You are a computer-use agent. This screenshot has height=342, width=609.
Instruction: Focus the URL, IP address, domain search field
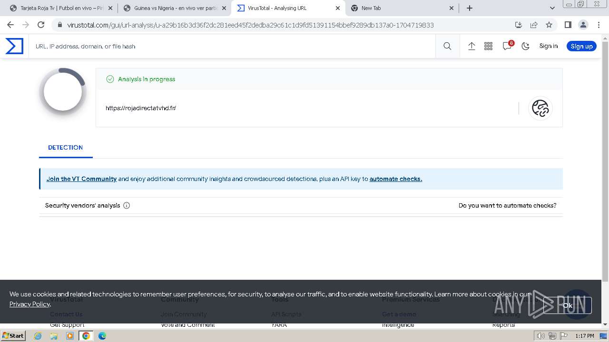(233, 46)
